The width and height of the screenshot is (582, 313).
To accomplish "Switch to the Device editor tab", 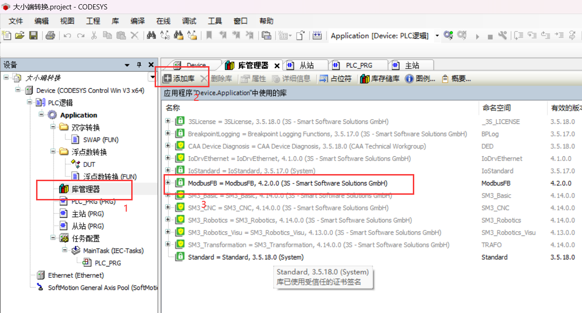I will [x=196, y=65].
